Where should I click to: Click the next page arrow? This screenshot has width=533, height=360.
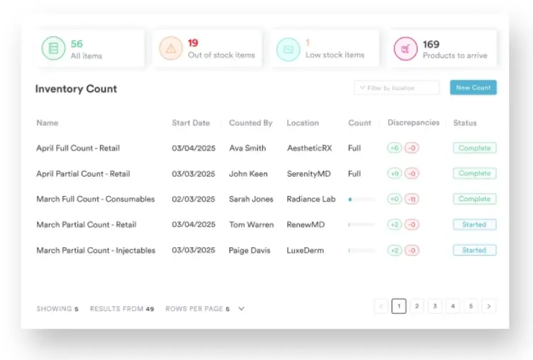pyautogui.click(x=489, y=306)
